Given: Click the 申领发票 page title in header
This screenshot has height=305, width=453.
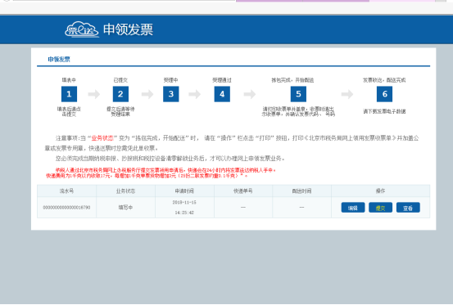Looking at the screenshot, I should (x=128, y=29).
